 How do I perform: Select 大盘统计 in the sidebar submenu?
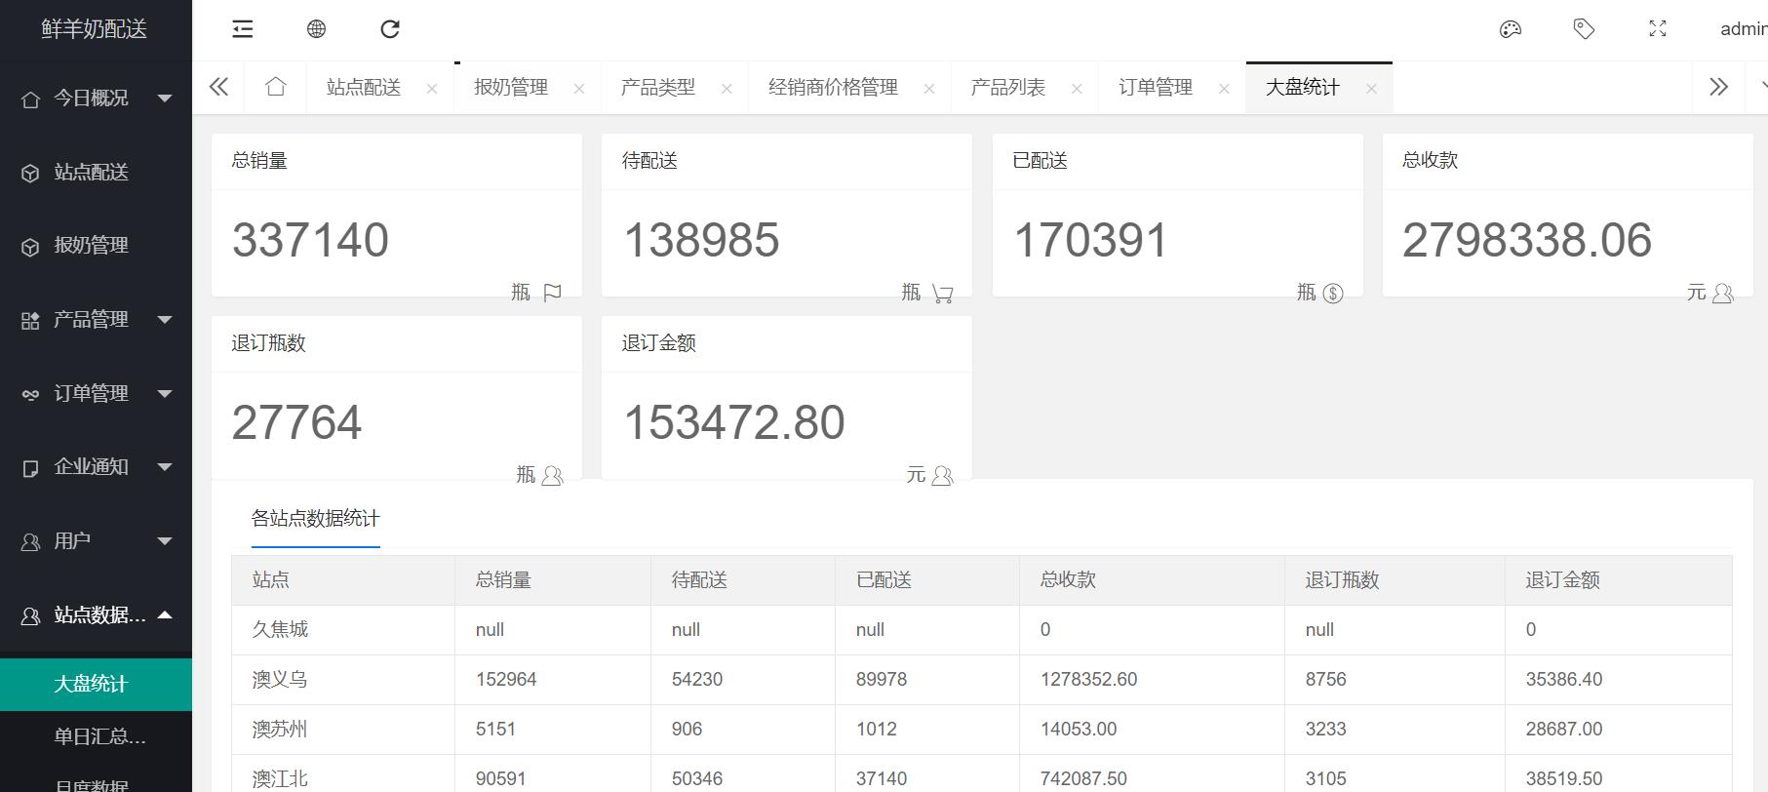point(96,684)
